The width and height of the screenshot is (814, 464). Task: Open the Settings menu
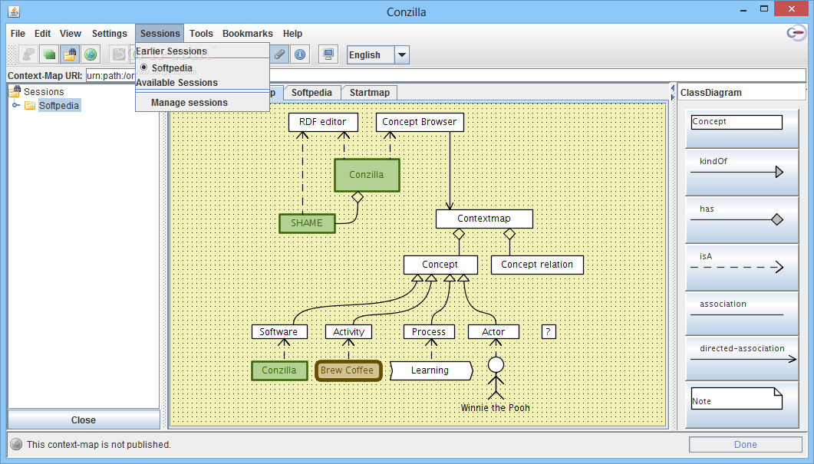110,33
